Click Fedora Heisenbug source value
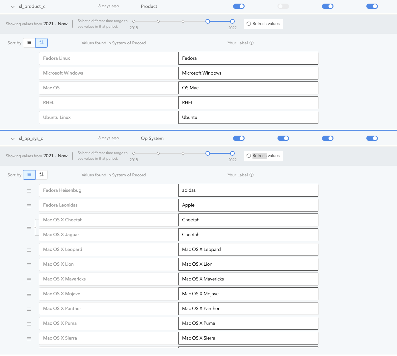 (109, 190)
